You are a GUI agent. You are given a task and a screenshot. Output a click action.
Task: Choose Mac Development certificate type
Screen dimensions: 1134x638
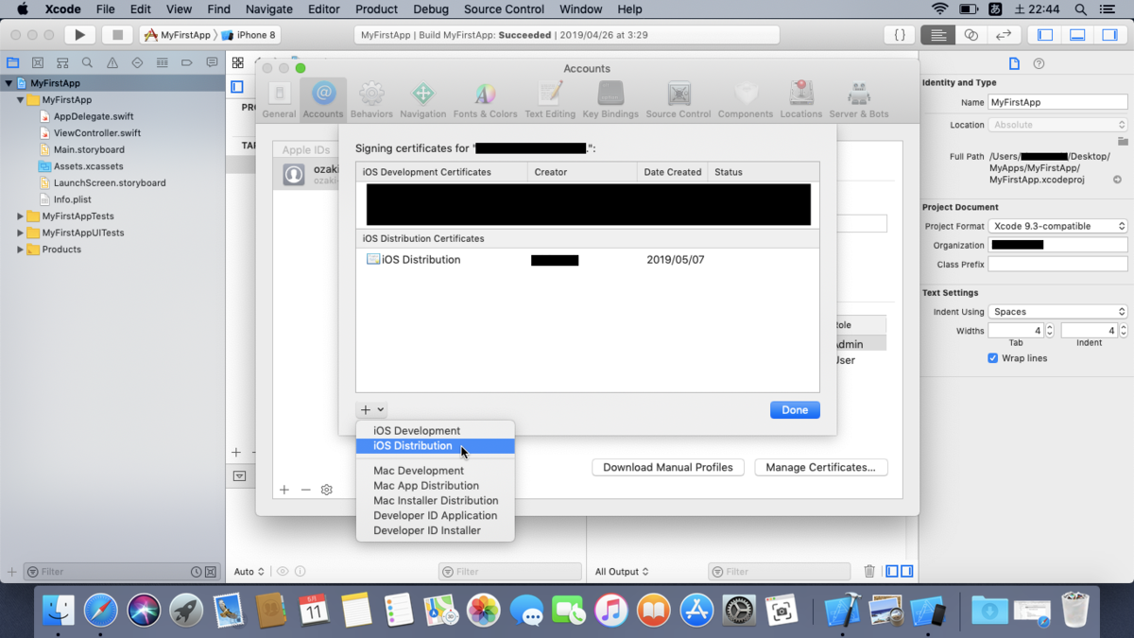click(436, 471)
